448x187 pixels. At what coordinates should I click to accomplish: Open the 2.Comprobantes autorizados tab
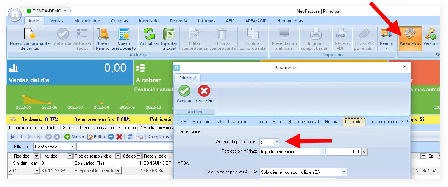pyautogui.click(x=88, y=128)
